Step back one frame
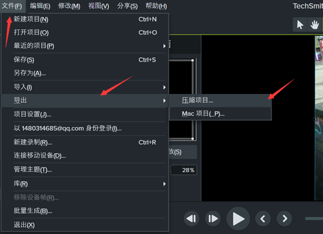The width and height of the screenshot is (323, 234). click(191, 219)
